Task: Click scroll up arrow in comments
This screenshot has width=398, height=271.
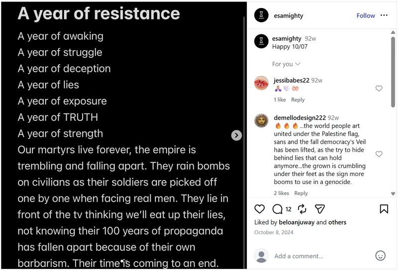Action: point(393,32)
